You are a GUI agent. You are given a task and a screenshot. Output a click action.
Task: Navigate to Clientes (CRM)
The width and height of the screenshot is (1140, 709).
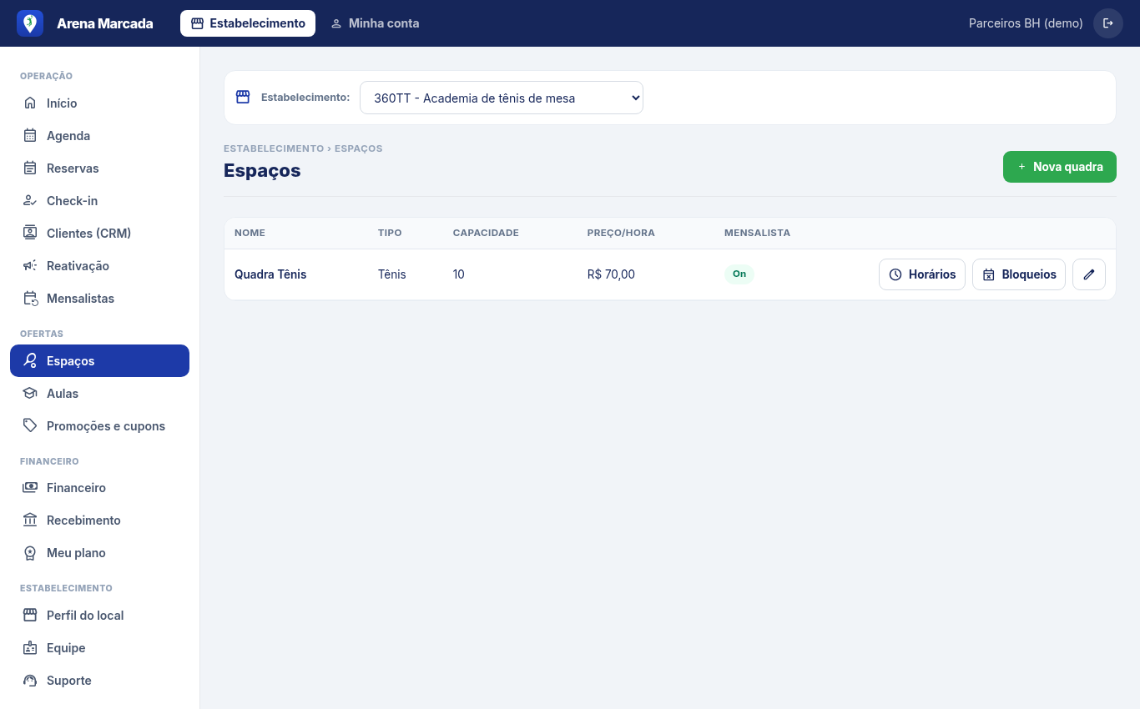point(99,234)
